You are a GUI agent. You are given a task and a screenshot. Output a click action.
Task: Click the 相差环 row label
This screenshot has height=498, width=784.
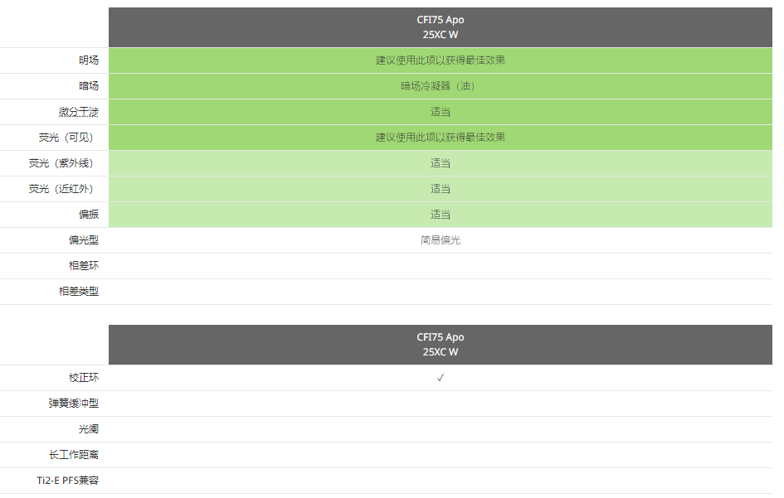[x=84, y=266]
